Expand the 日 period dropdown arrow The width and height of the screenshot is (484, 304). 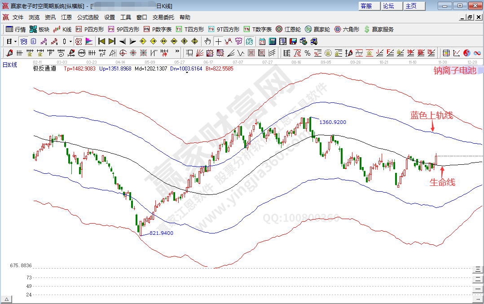click(15, 41)
